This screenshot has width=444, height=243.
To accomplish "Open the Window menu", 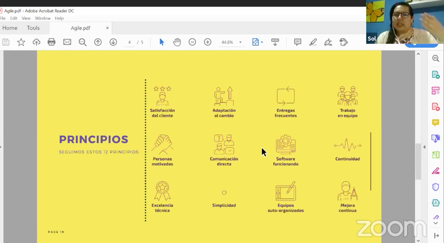I will (x=43, y=18).
